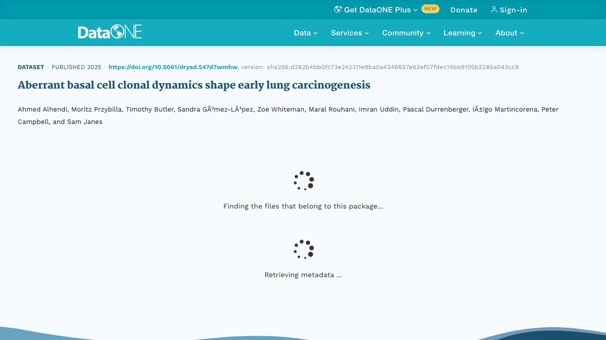606x340 pixels.
Task: Click the NEW badge
Action: (430, 8)
